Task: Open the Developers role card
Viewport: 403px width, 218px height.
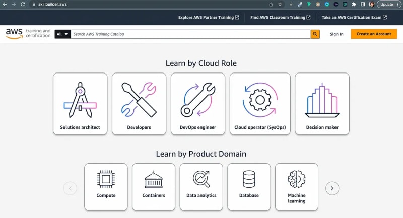Action: point(139,104)
